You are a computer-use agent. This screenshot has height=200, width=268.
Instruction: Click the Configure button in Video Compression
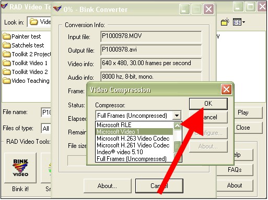click(x=208, y=133)
